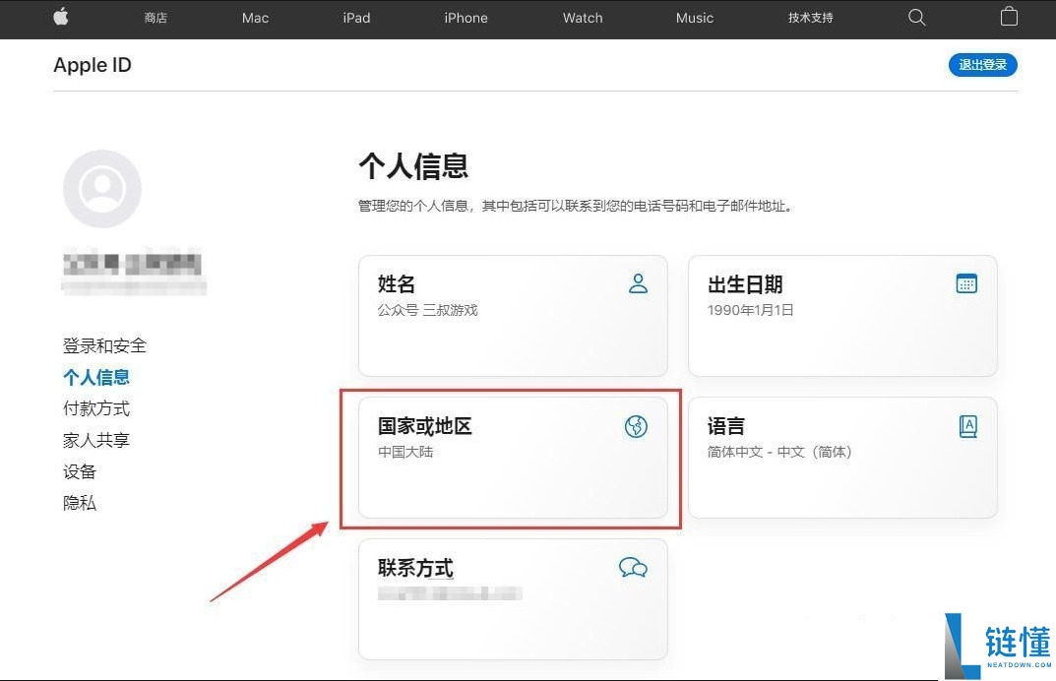Click the calendar icon on the 出生日期 card

(x=965, y=283)
